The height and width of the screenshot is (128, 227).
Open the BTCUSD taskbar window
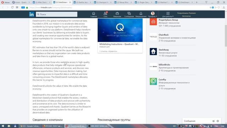coord(52,126)
